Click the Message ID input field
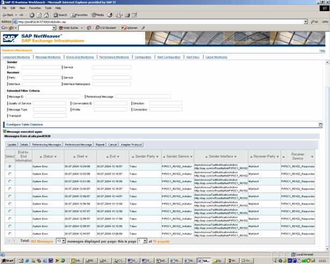 [53, 96]
